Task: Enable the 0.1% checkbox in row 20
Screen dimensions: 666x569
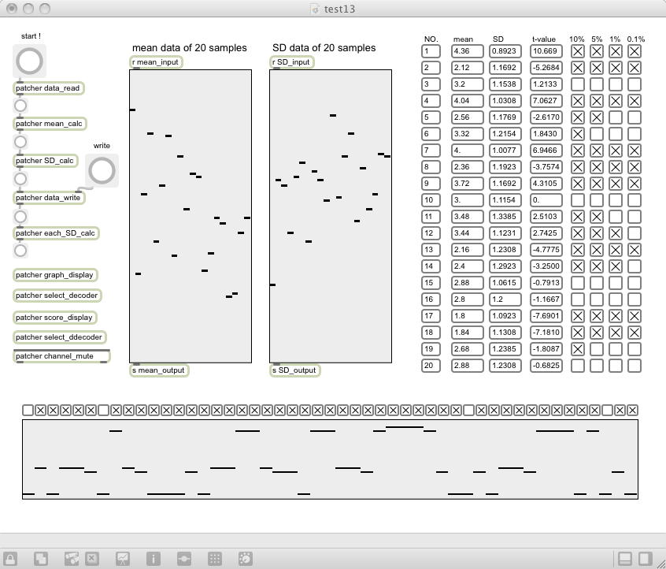Action: coord(635,366)
